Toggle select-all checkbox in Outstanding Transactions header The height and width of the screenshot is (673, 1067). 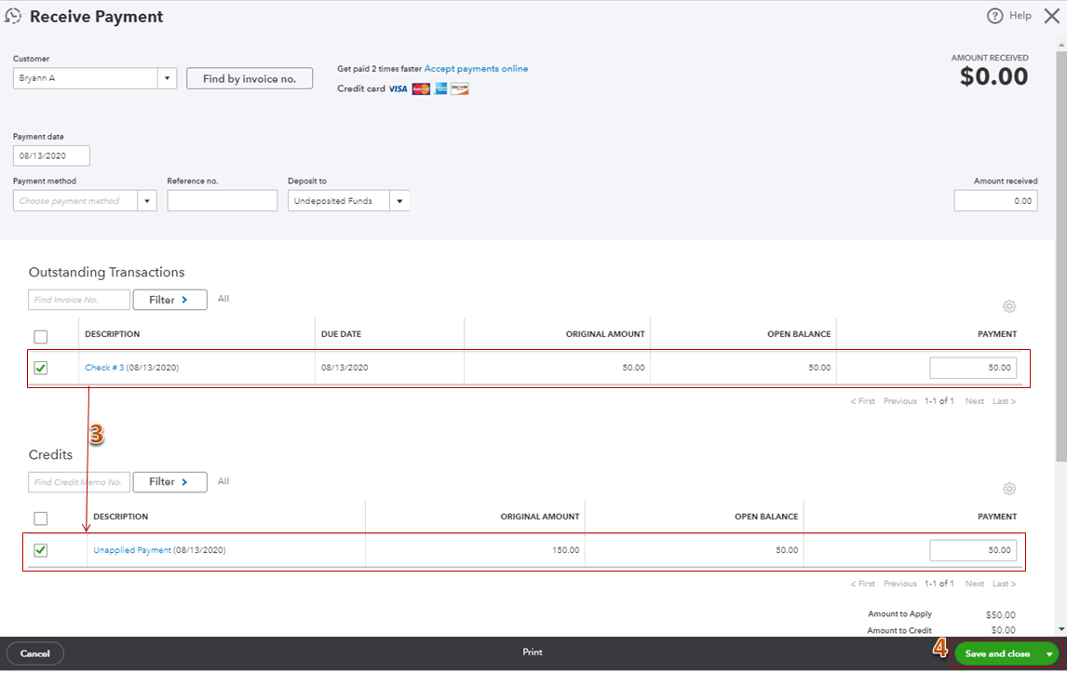[x=41, y=336]
